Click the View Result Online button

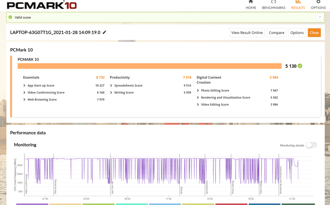[247, 33]
